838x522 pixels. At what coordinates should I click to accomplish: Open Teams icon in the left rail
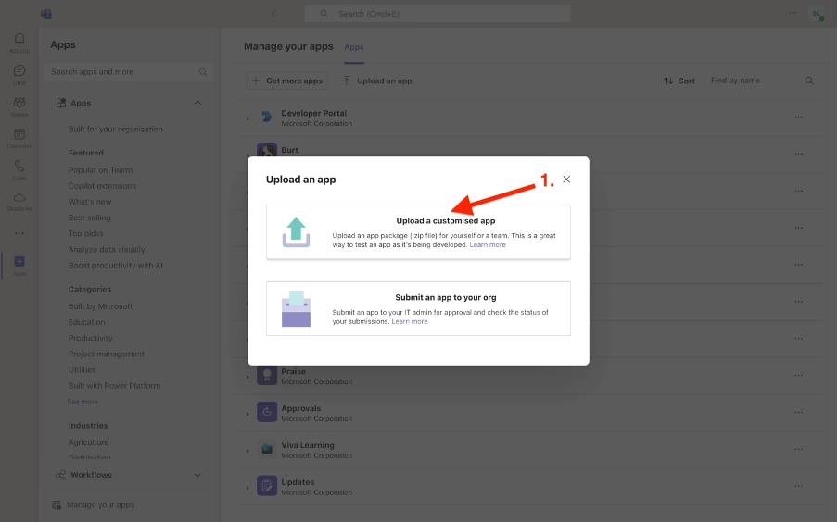coord(19,103)
